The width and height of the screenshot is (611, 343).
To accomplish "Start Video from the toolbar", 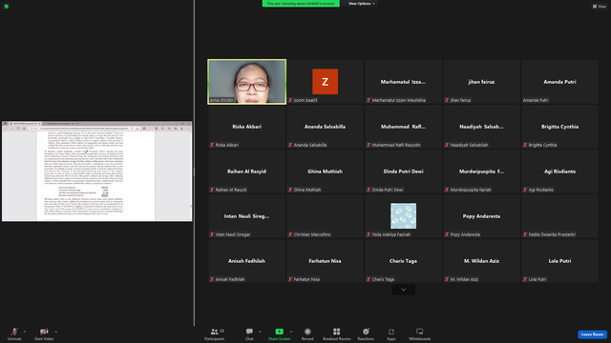I will tap(44, 333).
